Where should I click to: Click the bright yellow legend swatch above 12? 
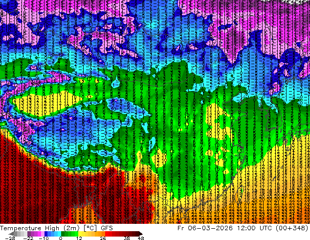[x=80, y=234]
